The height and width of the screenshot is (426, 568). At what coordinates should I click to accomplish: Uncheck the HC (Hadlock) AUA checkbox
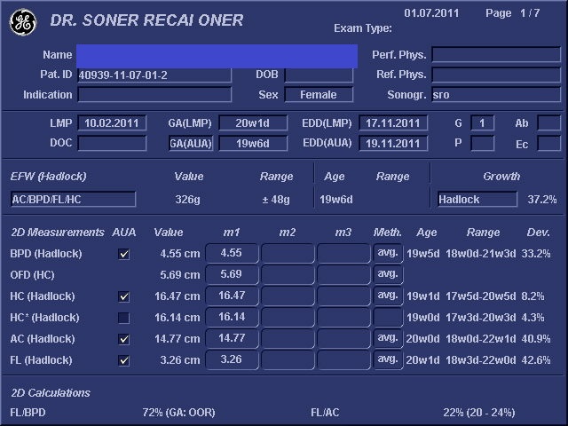pyautogui.click(x=124, y=296)
